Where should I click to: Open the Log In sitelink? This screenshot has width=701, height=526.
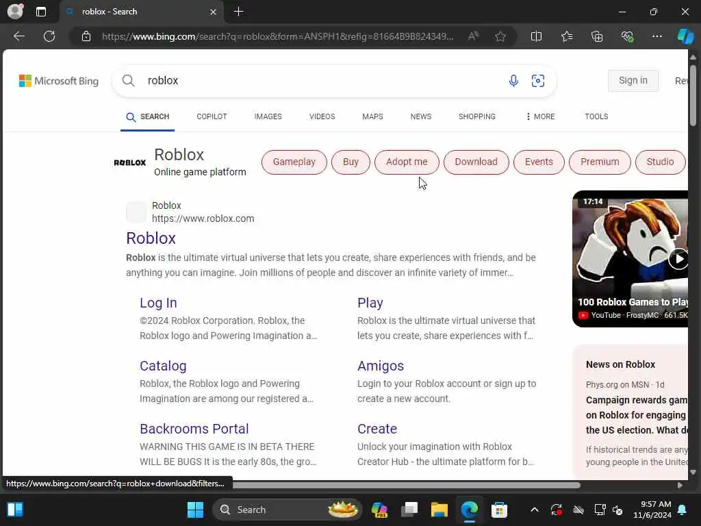[x=158, y=303]
